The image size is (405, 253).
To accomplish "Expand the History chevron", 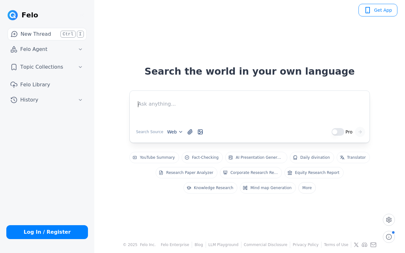I will (x=80, y=100).
